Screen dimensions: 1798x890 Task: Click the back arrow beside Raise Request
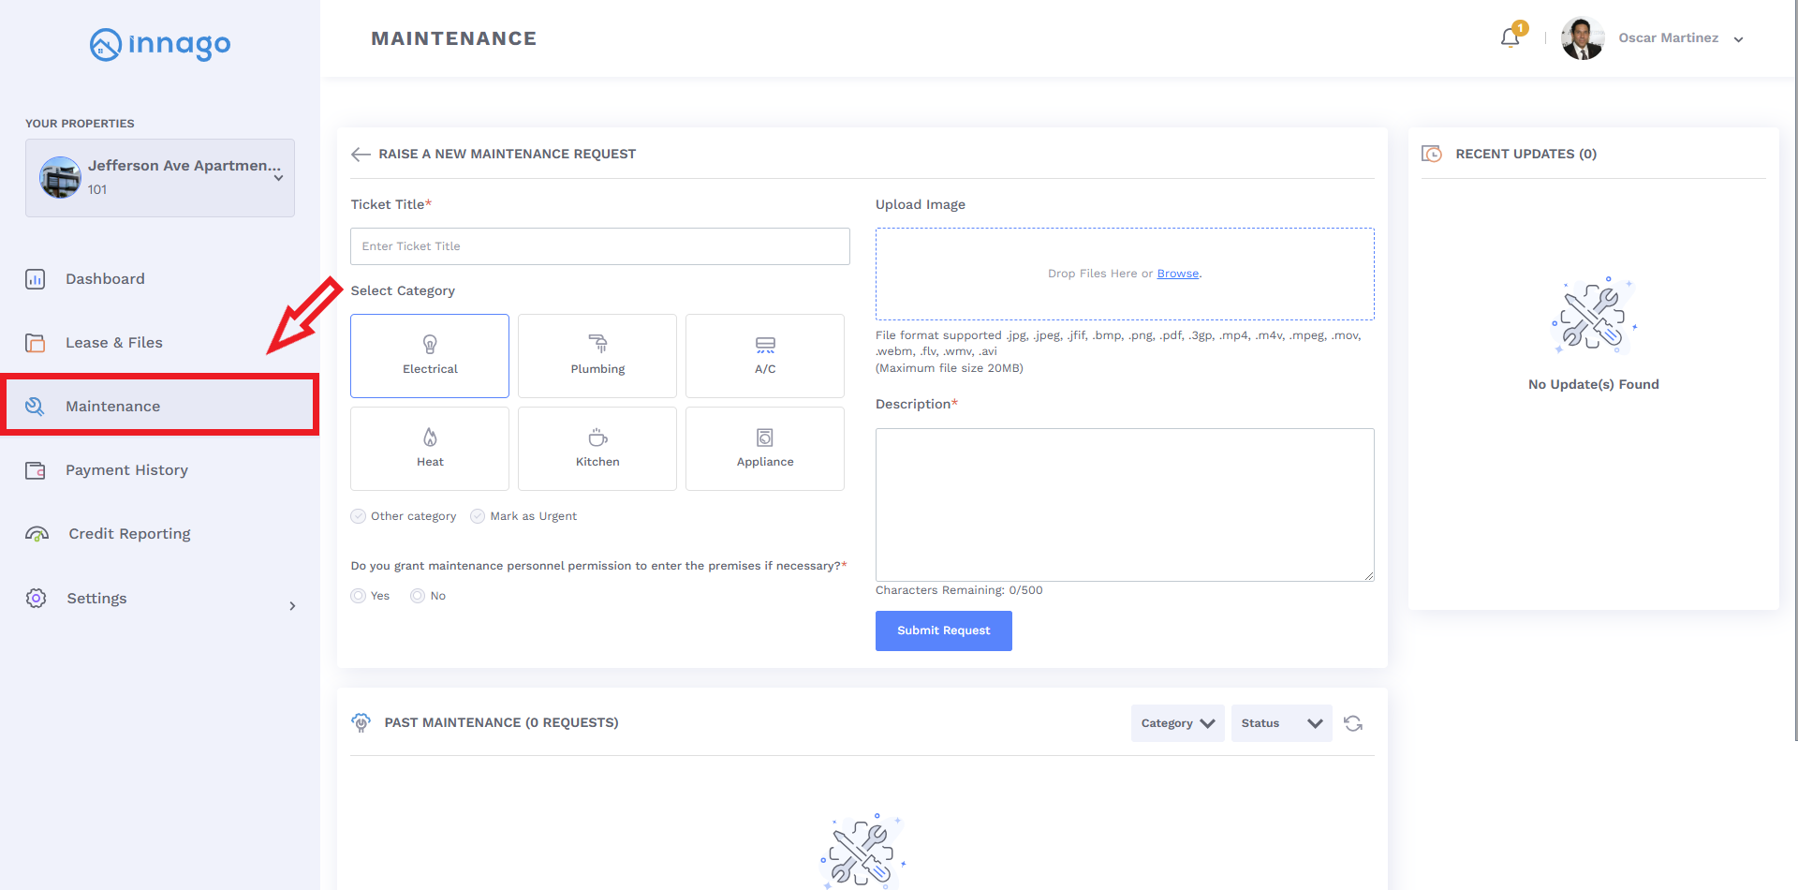[361, 155]
